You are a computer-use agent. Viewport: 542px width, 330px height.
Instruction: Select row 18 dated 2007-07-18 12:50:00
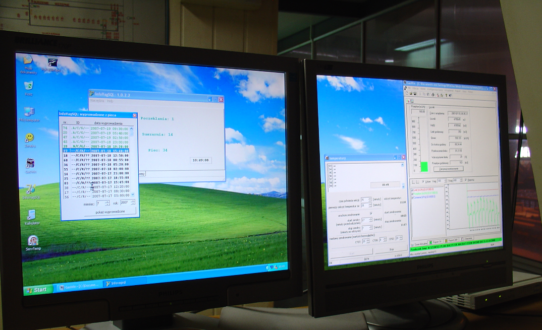(95, 155)
